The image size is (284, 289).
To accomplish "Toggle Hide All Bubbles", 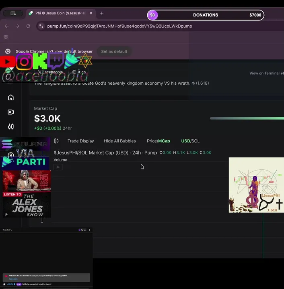I will click(x=120, y=141).
